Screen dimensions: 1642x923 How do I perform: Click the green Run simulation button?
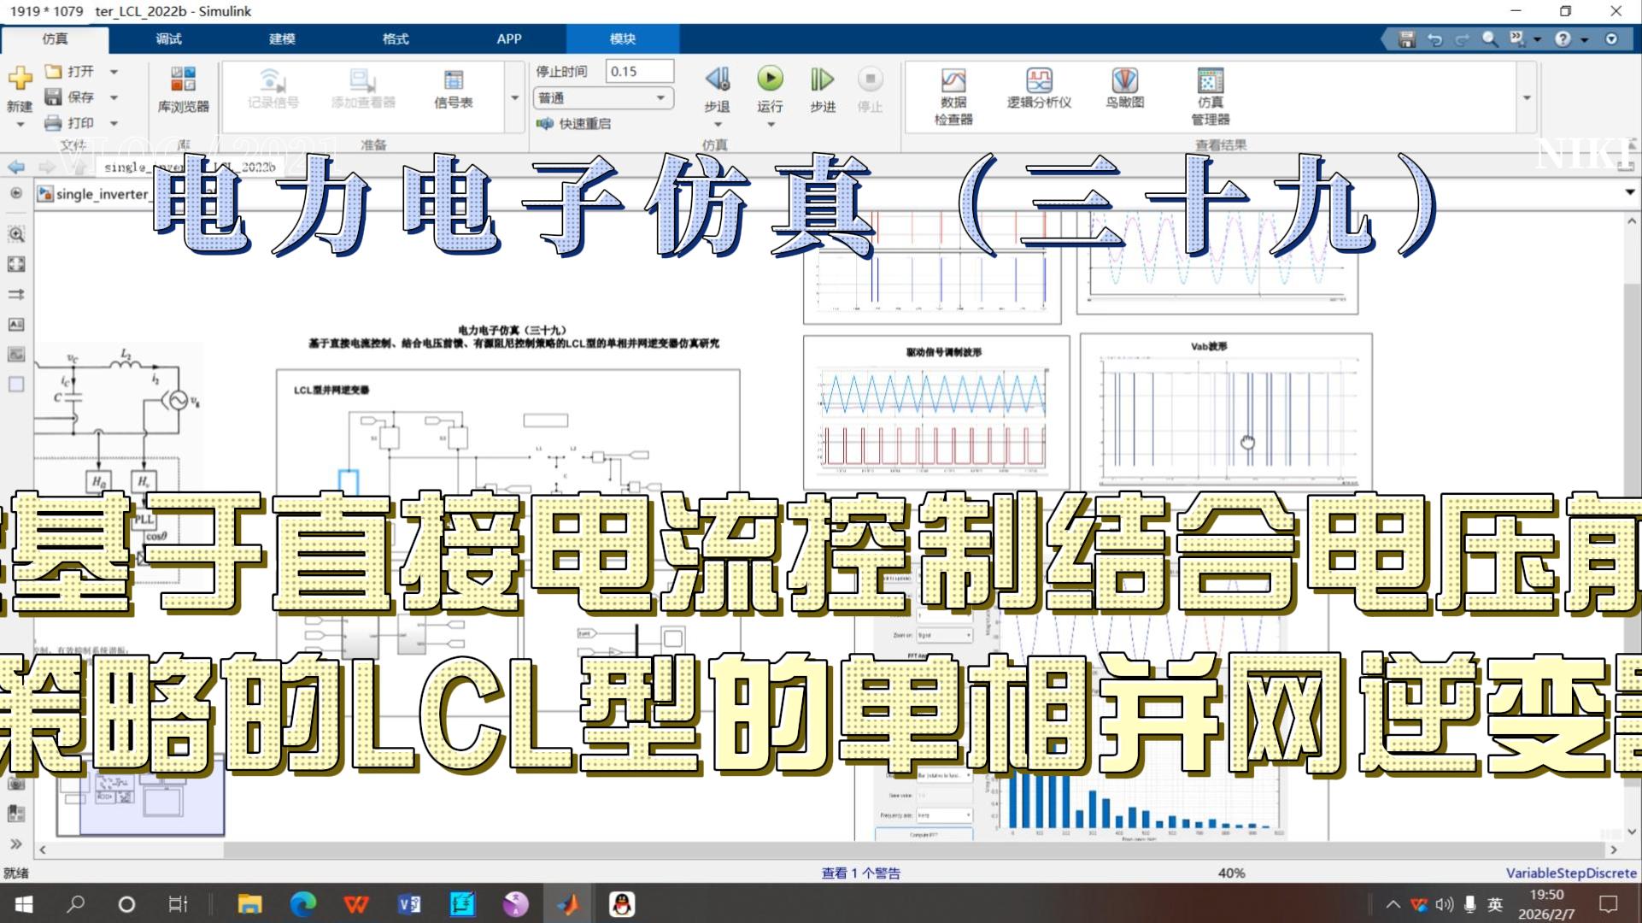[x=770, y=79]
